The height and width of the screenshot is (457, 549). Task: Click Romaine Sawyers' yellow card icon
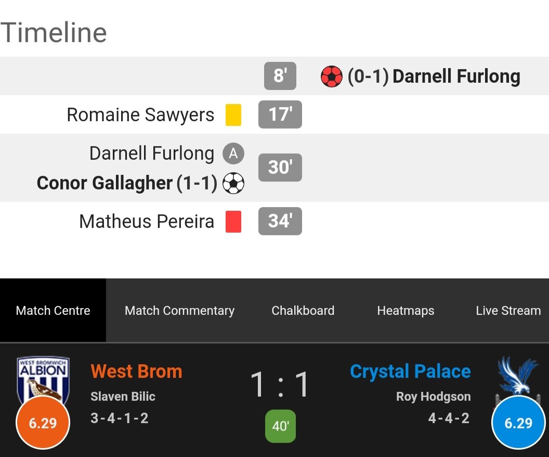point(233,115)
